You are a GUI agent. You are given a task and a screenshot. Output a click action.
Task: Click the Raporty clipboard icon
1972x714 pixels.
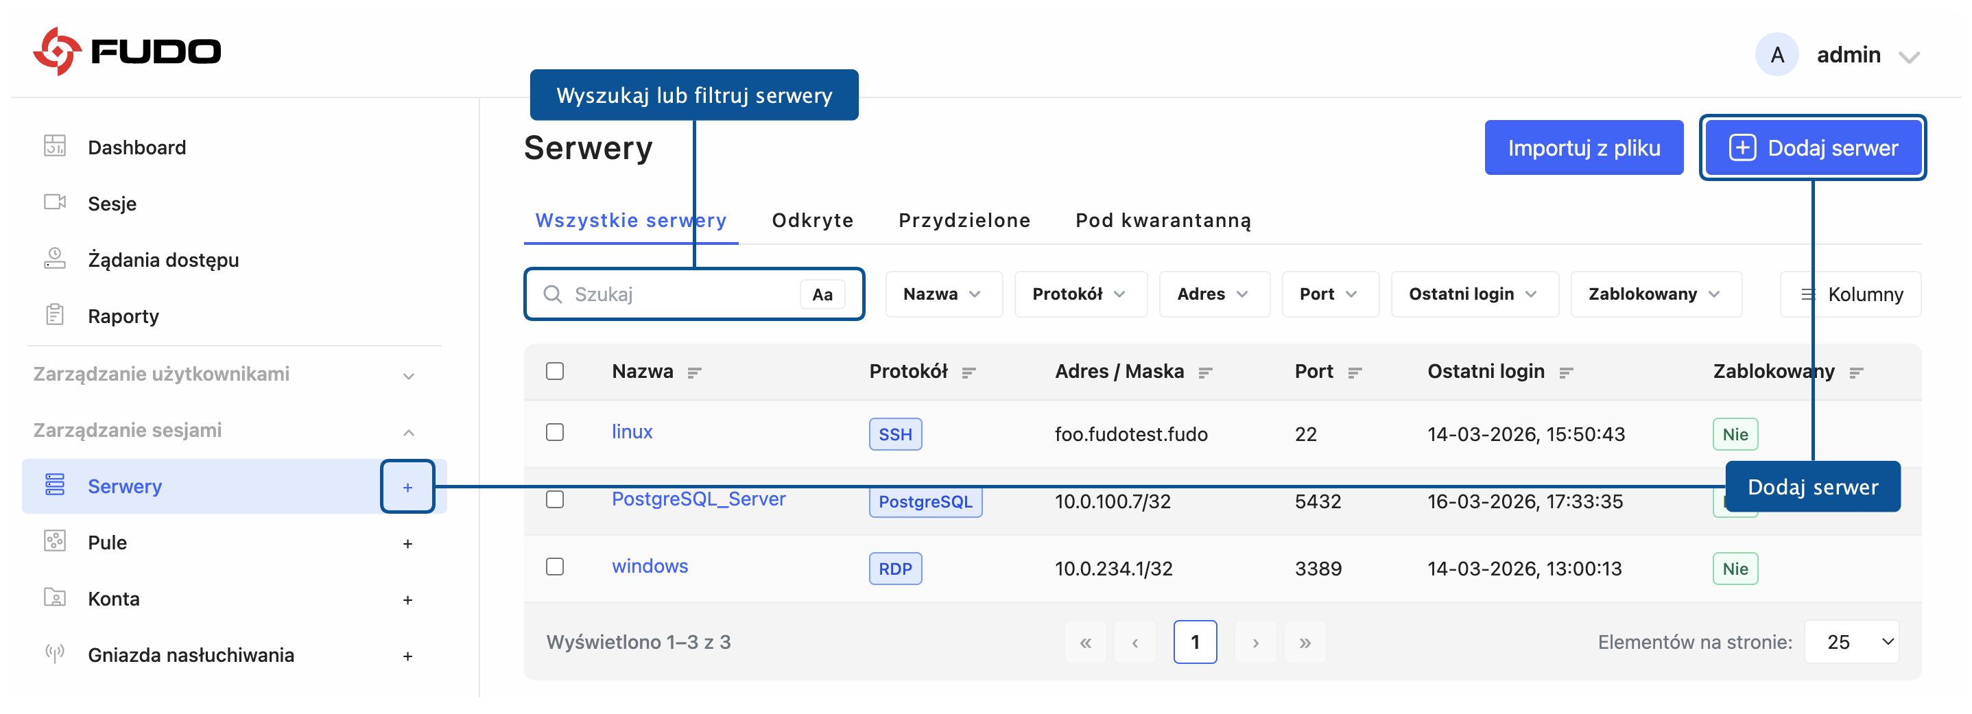[54, 315]
